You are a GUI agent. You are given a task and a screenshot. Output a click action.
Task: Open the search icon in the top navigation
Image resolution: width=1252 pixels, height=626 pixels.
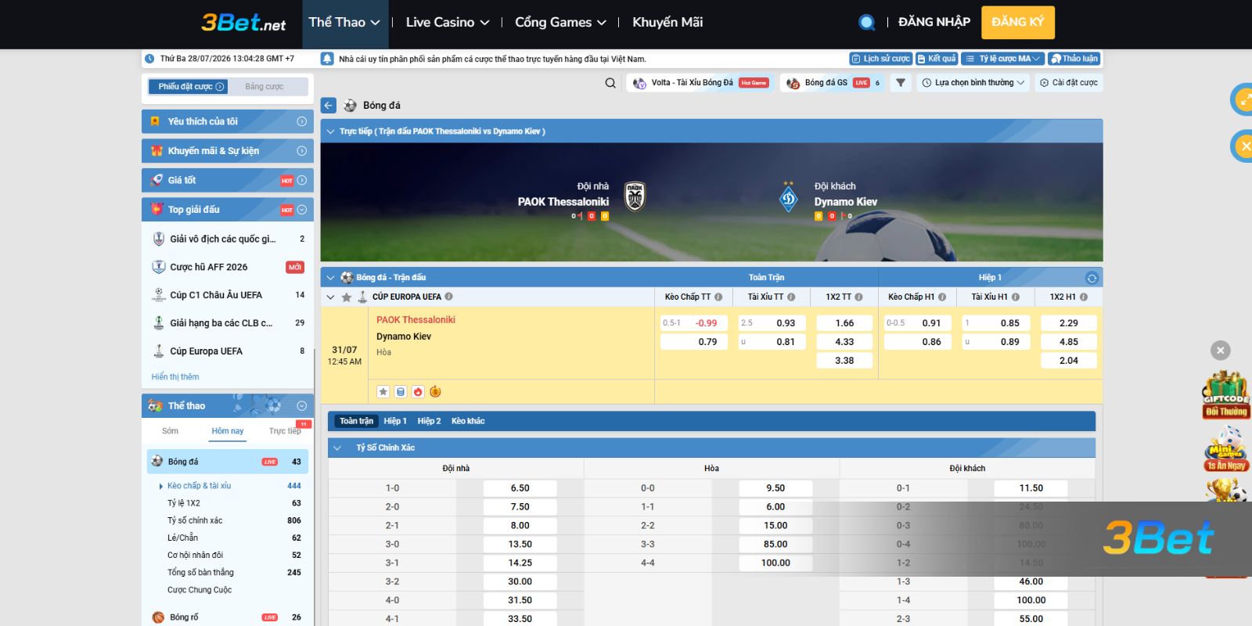click(x=866, y=23)
